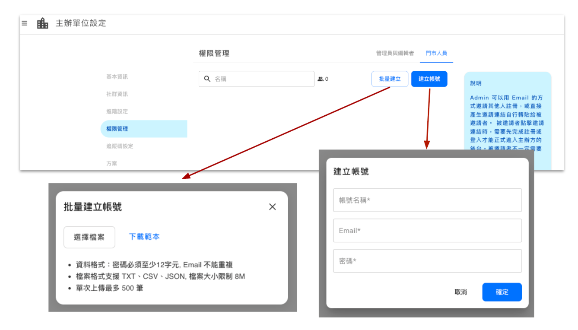The width and height of the screenshot is (578, 330).
Task: Click the organizer building icon
Action: [x=43, y=23]
